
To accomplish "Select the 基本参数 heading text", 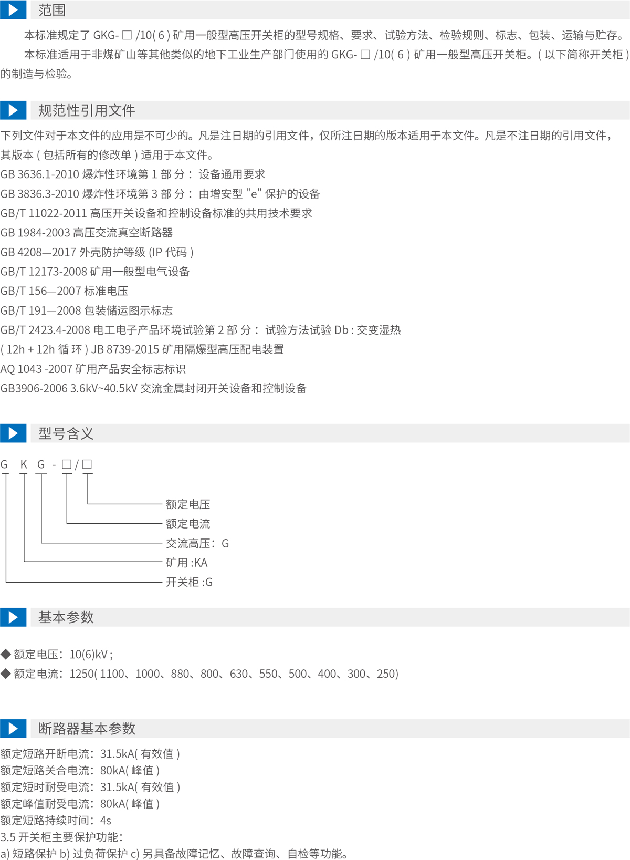I will [x=66, y=617].
